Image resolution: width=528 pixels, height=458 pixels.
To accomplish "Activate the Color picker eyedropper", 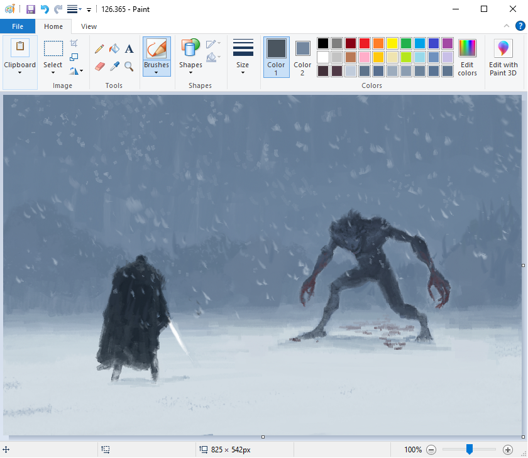I will click(x=114, y=66).
